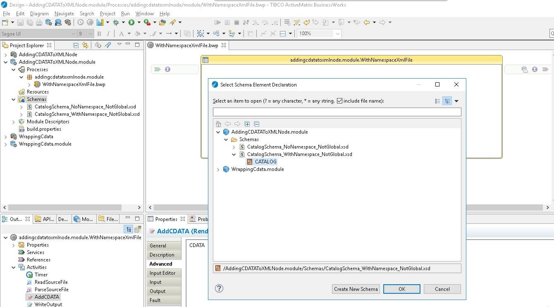The height and width of the screenshot is (307, 554).
Task: Click the Back navigation yellow arrow in toolbar
Action: pyautogui.click(x=366, y=22)
